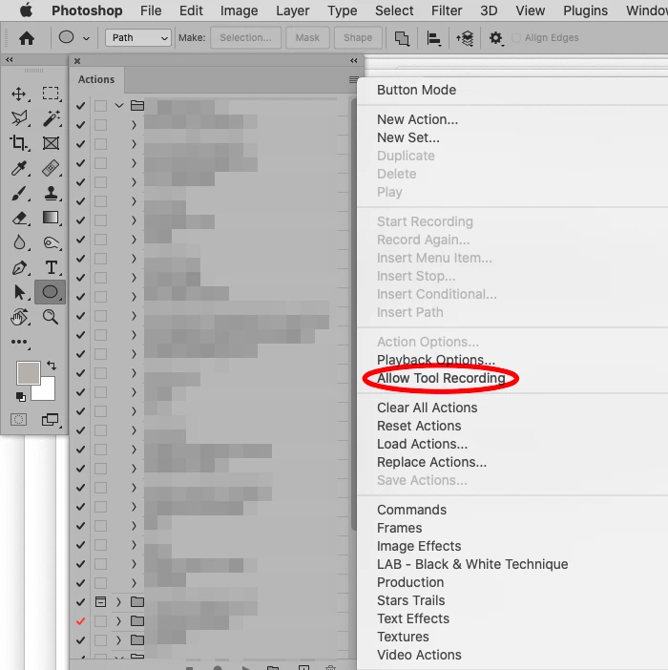Toggle the item checkmark beside the dialog icon
This screenshot has height=670, width=668.
80,602
